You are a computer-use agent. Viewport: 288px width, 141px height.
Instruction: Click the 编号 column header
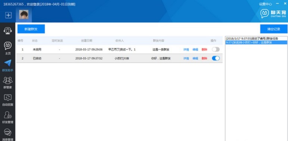tap(20, 41)
